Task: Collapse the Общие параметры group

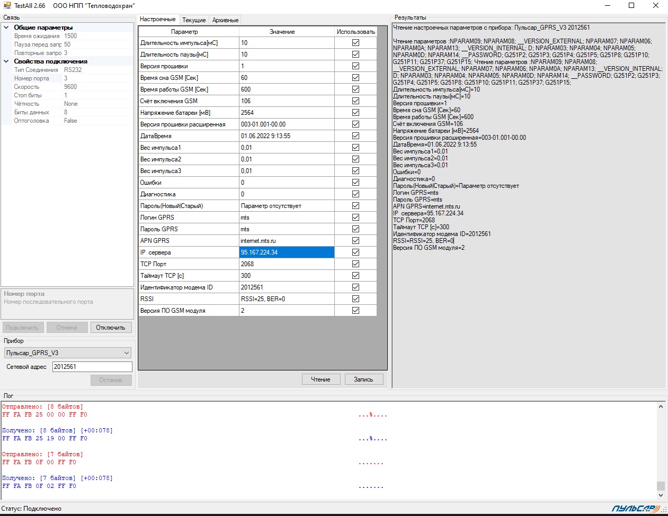Action: pos(6,28)
